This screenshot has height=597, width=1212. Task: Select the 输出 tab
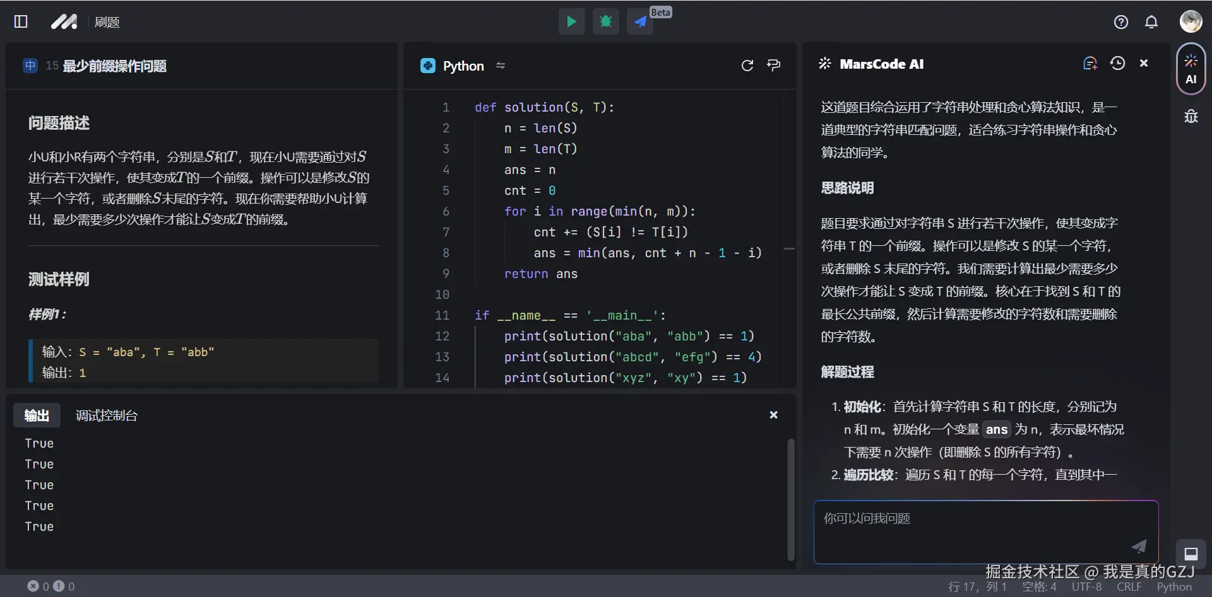click(36, 415)
